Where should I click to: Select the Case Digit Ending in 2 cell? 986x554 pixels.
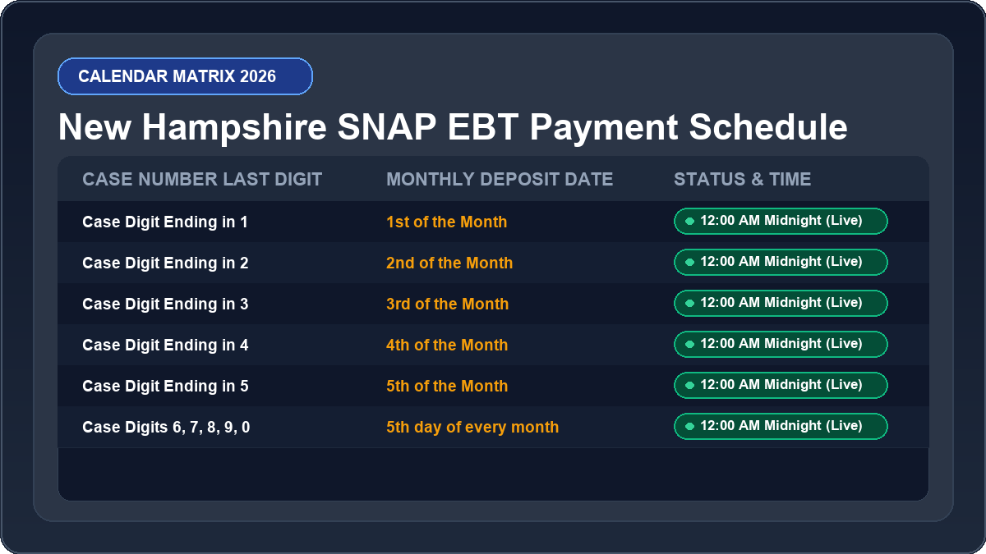(165, 263)
